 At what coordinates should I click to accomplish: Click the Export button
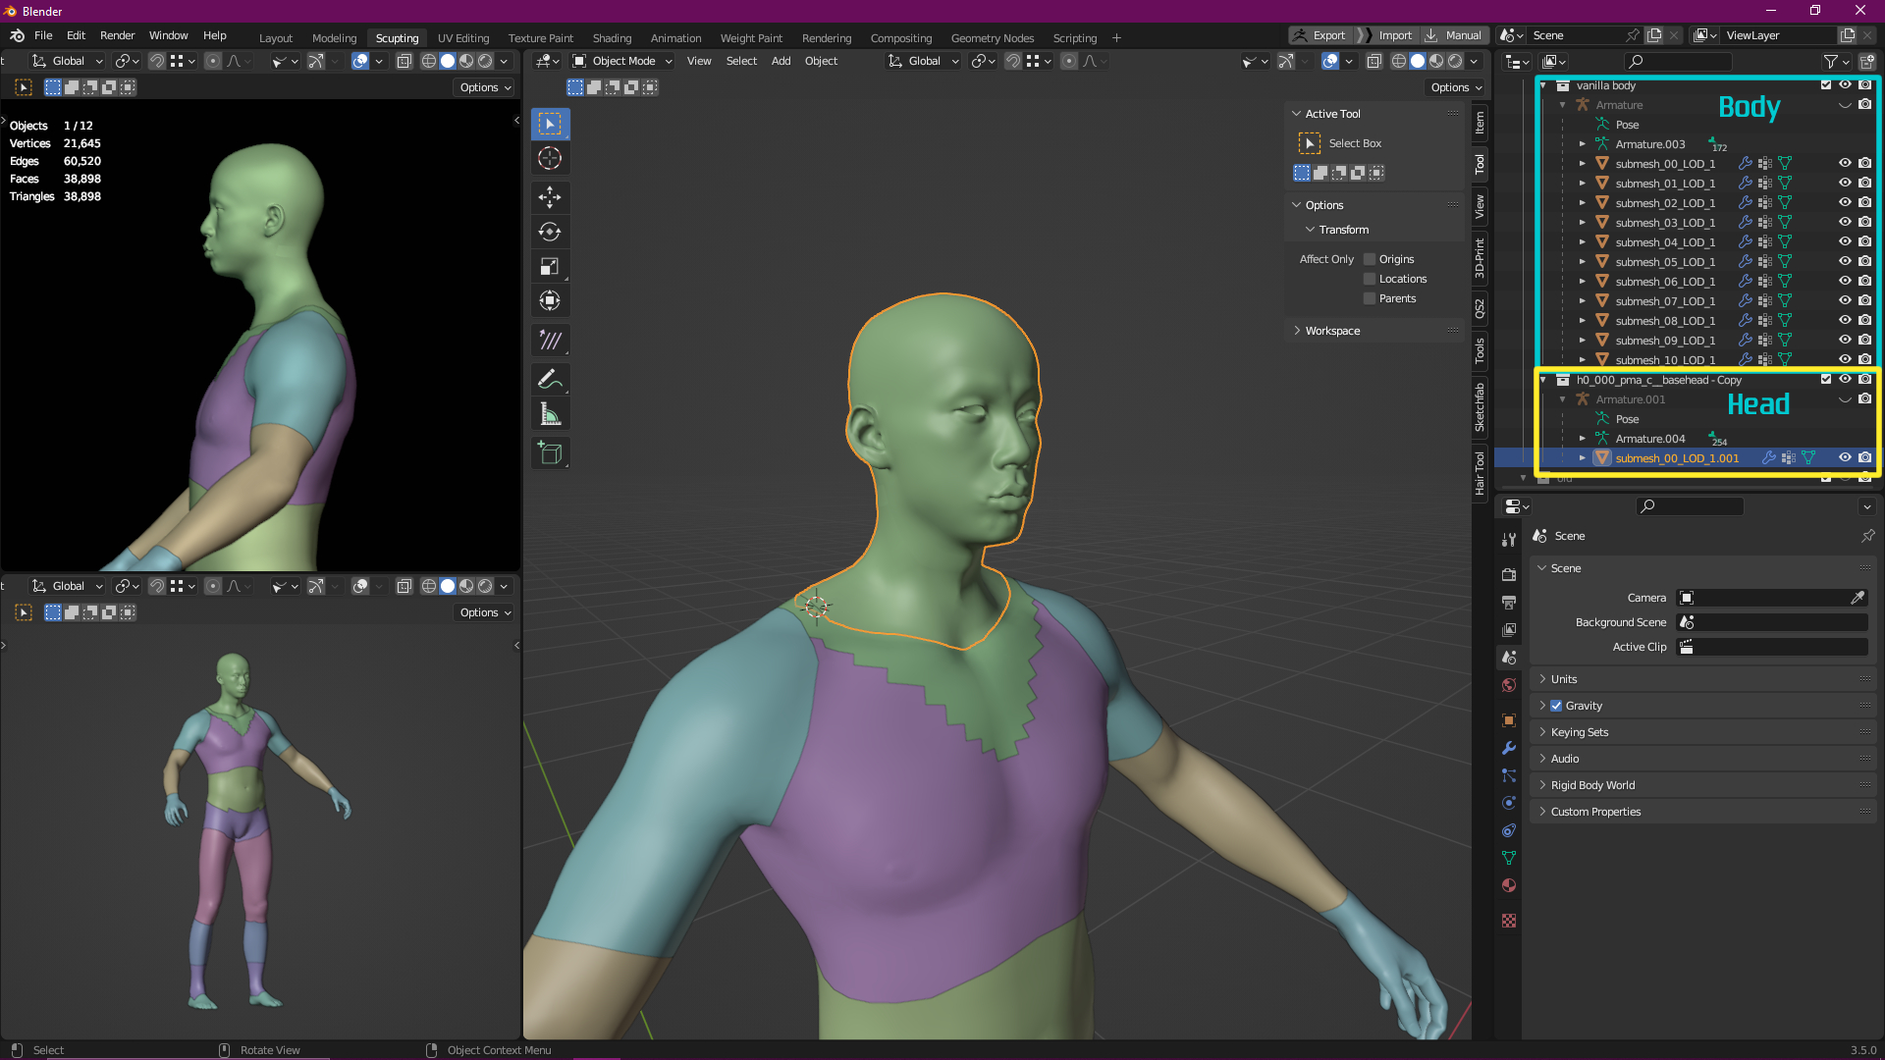tap(1320, 35)
